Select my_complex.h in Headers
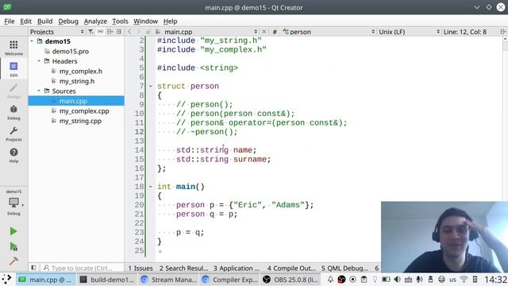The height and width of the screenshot is (286, 508). tap(81, 71)
